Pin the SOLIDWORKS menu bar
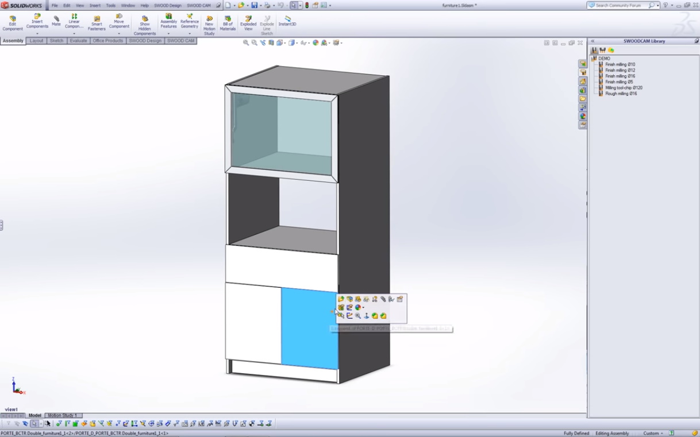 [x=218, y=6]
